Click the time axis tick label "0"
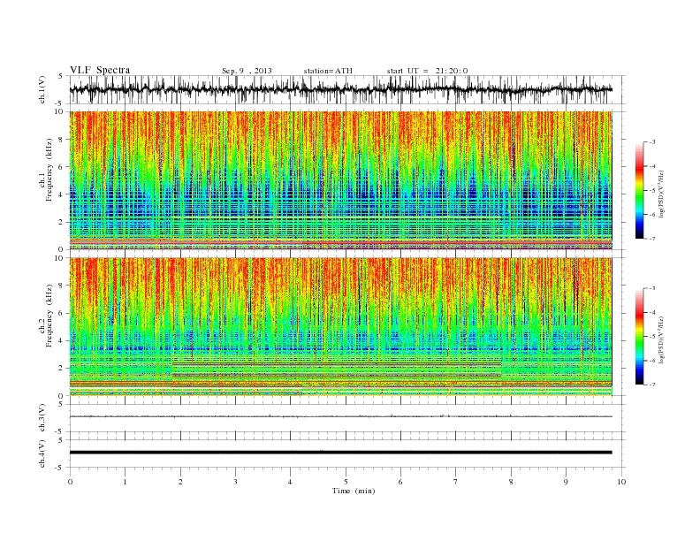The width and height of the screenshot is (700, 541). tap(70, 482)
